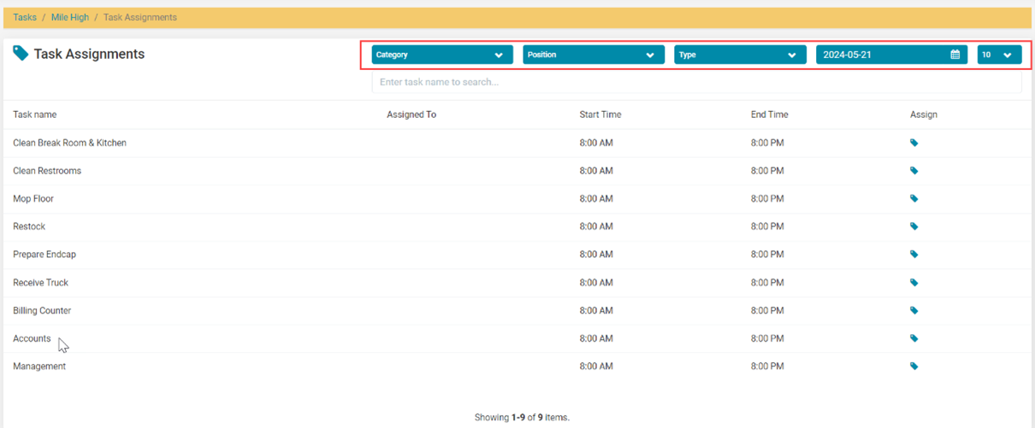This screenshot has width=1035, height=428.
Task: Go to Tasks breadcrumb link
Action: coord(25,17)
